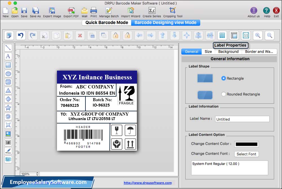Viewport: 282px width, 189px height.
Task: Click the Rounded Rectangle preview thumbnail
Action: [205, 95]
